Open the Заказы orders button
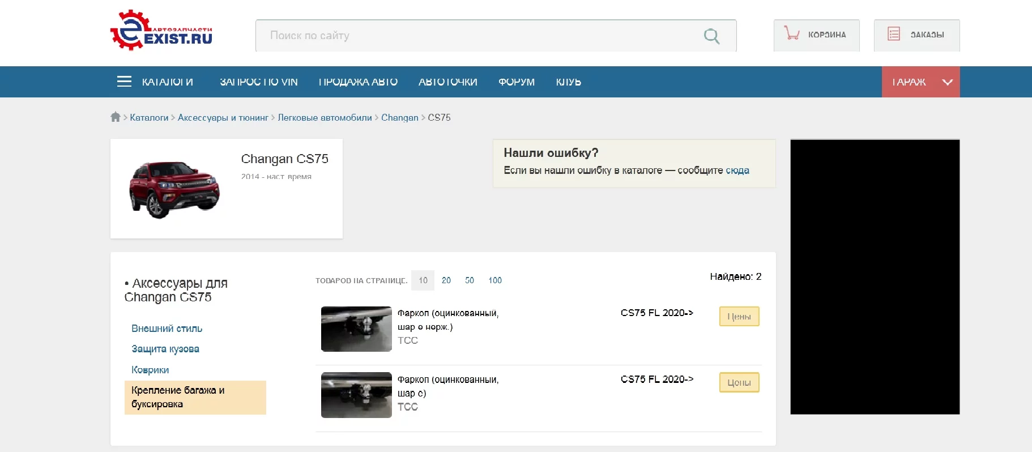Image resolution: width=1032 pixels, height=452 pixels. (x=916, y=35)
